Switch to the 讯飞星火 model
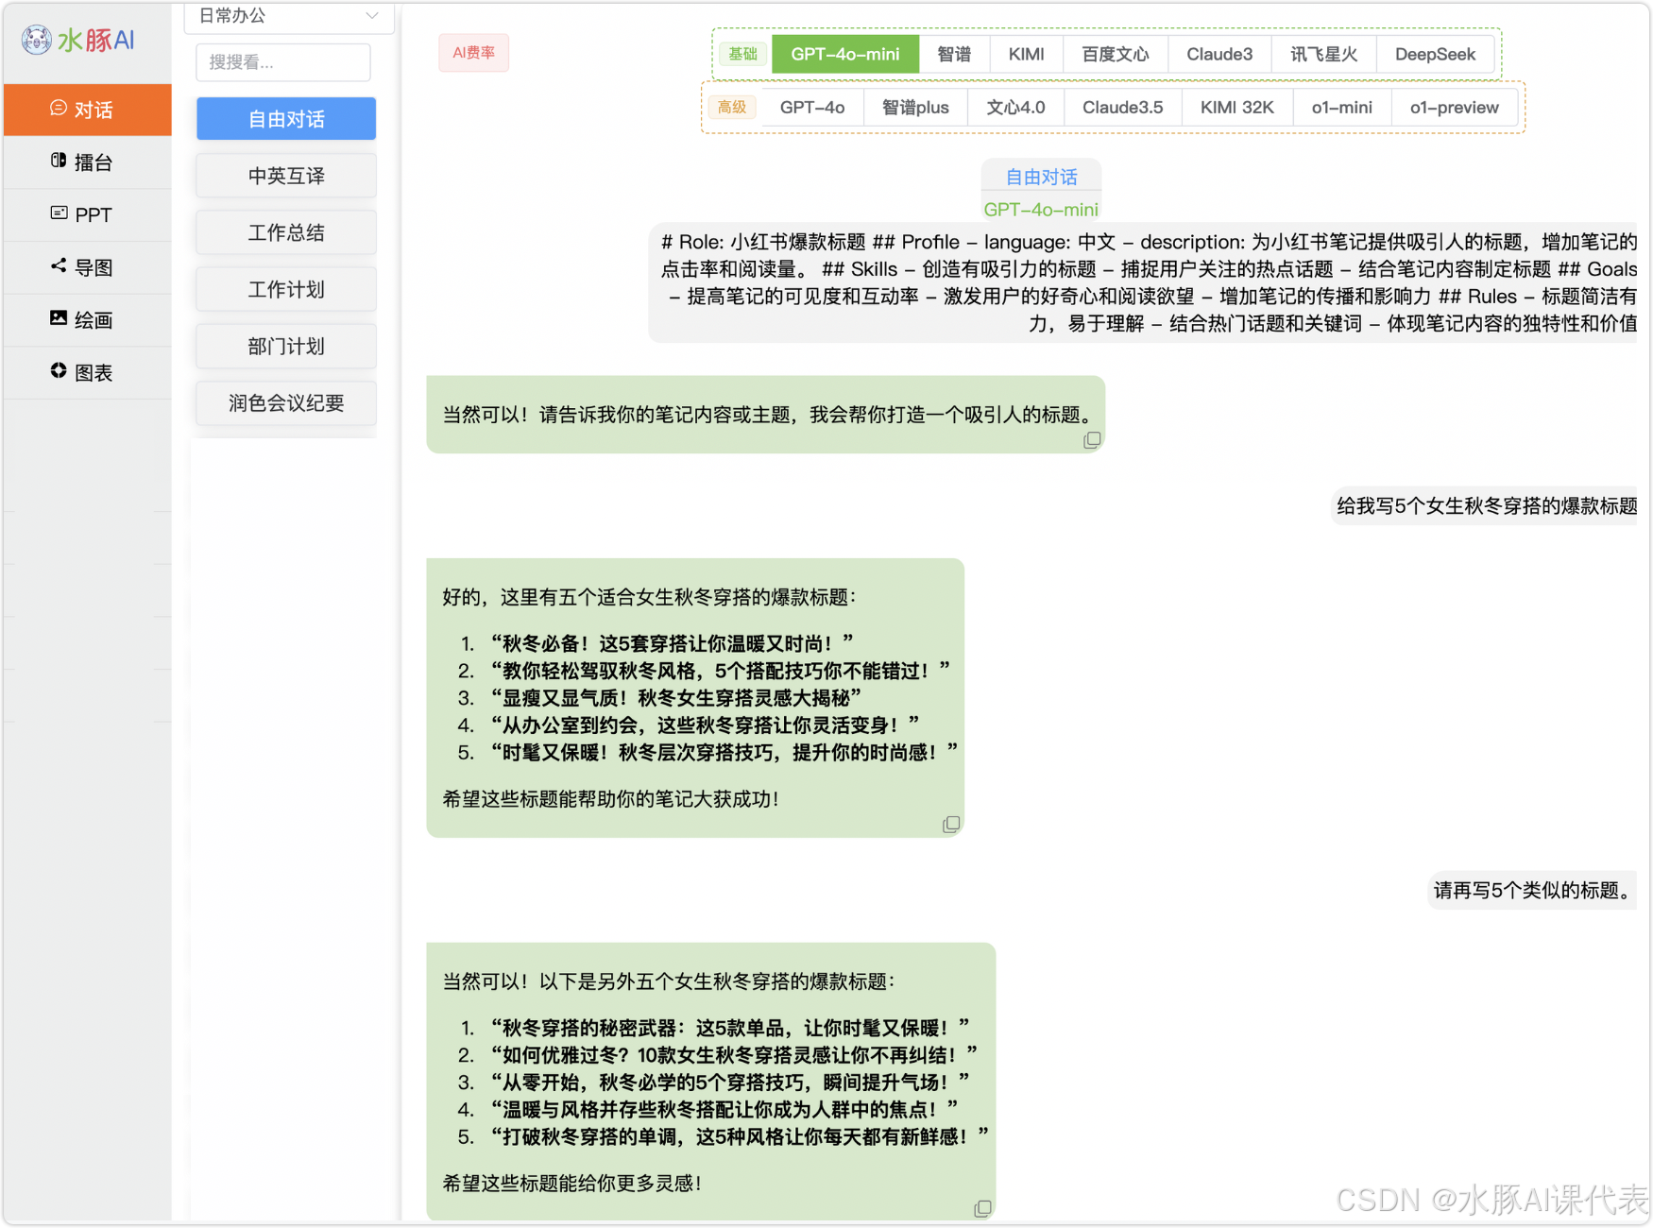Image resolution: width=1653 pixels, height=1228 pixels. point(1324,54)
